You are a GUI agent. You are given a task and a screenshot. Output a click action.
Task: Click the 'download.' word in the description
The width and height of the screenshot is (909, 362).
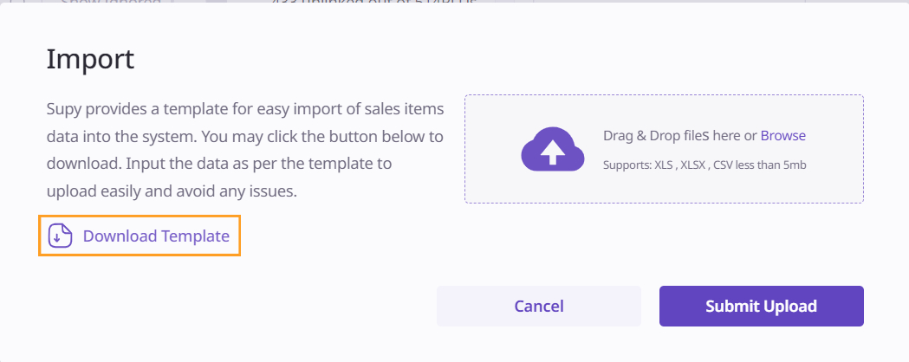point(75,164)
